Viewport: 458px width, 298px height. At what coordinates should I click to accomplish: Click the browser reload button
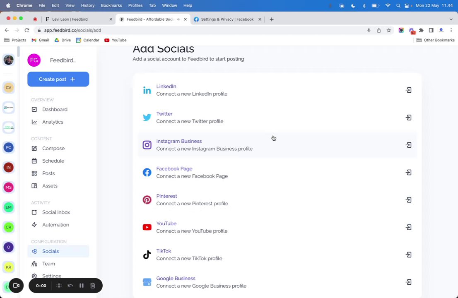pyautogui.click(x=27, y=30)
